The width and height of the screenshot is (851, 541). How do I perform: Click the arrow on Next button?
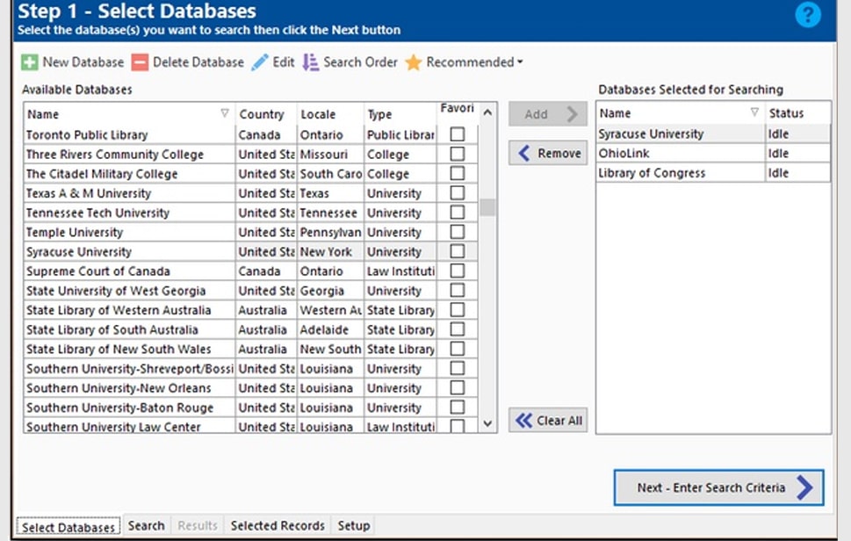pyautogui.click(x=804, y=487)
